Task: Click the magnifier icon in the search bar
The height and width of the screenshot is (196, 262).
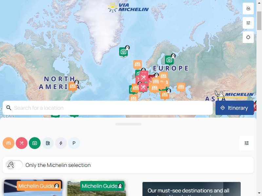Action: [x=9, y=108]
